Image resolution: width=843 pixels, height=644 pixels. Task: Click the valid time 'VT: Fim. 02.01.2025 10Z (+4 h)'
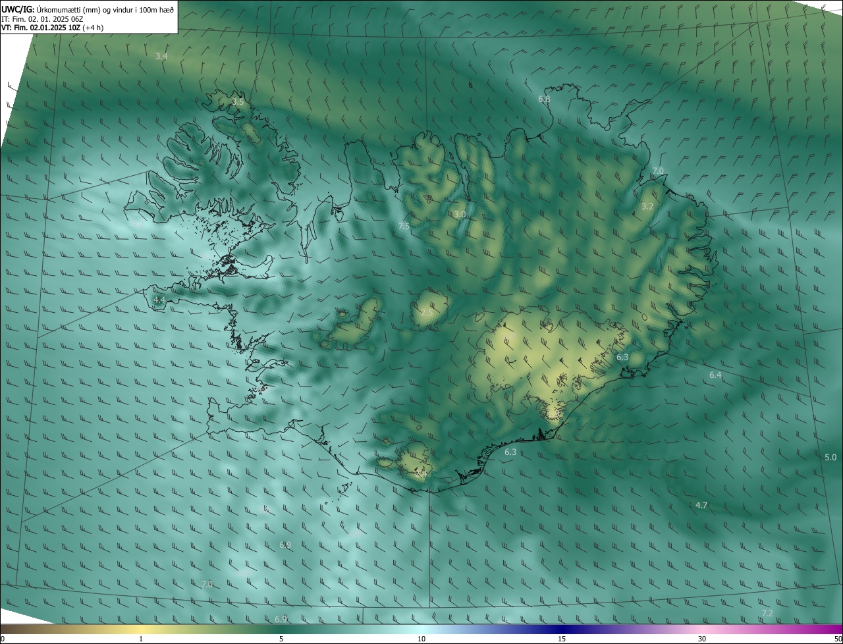coord(52,28)
